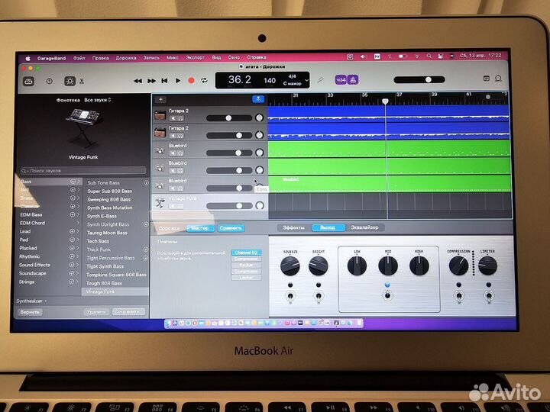
Task: Click the pan knob on Vintage Funk track
Action: [x=260, y=206]
